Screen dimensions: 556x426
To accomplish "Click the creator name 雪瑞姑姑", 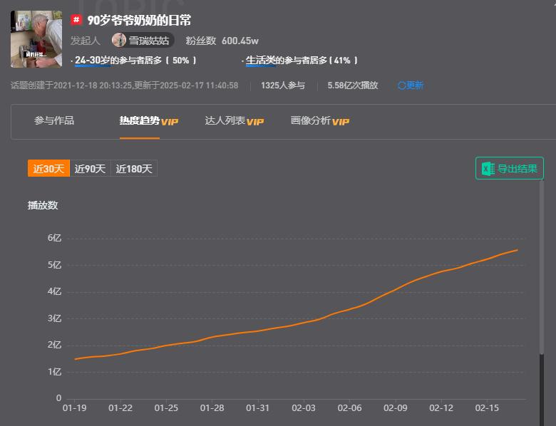I will pos(148,41).
